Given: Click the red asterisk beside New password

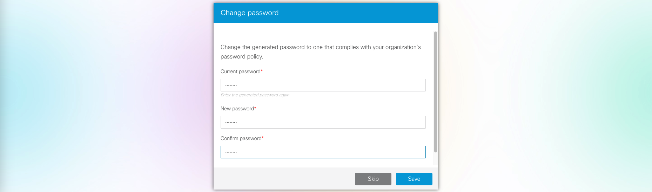Looking at the screenshot, I should point(255,108).
